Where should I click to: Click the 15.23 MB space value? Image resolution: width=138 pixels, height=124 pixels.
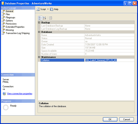click(x=89, y=51)
